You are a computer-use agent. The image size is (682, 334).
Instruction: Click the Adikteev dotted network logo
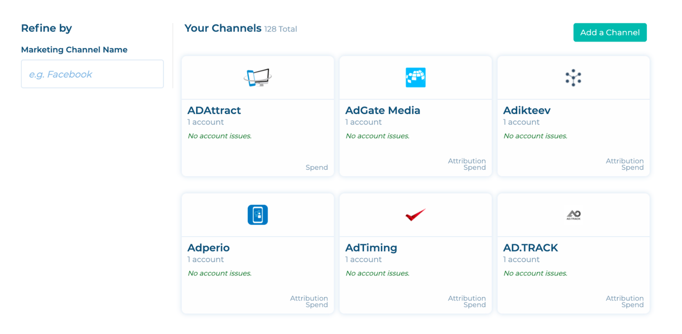coord(573,78)
